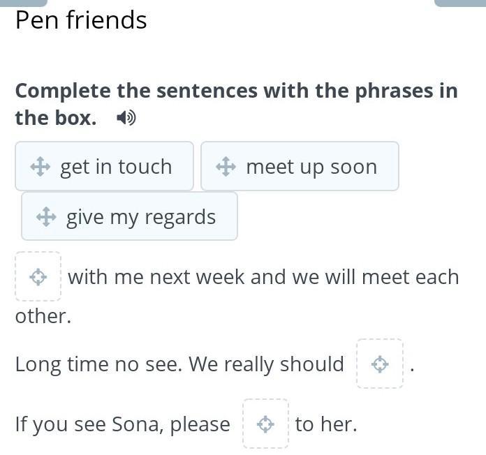Click the 'give my regards' phrase label
This screenshot has width=486, height=455.
point(141,217)
